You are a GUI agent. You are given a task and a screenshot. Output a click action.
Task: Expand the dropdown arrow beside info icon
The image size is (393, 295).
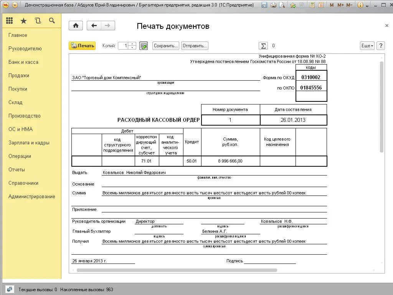[367, 6]
